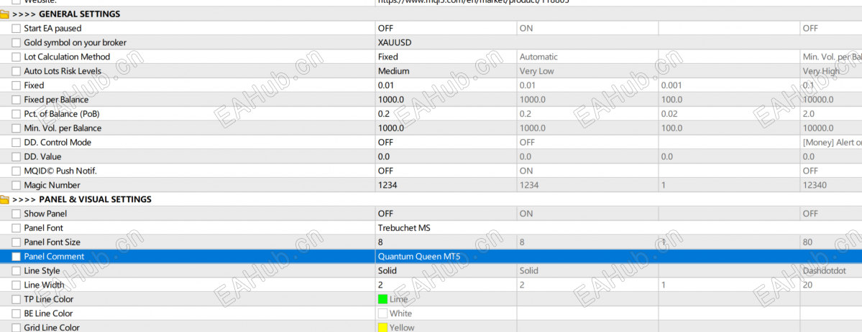Toggle the Line Style checkbox
The width and height of the screenshot is (862, 332).
coord(16,271)
